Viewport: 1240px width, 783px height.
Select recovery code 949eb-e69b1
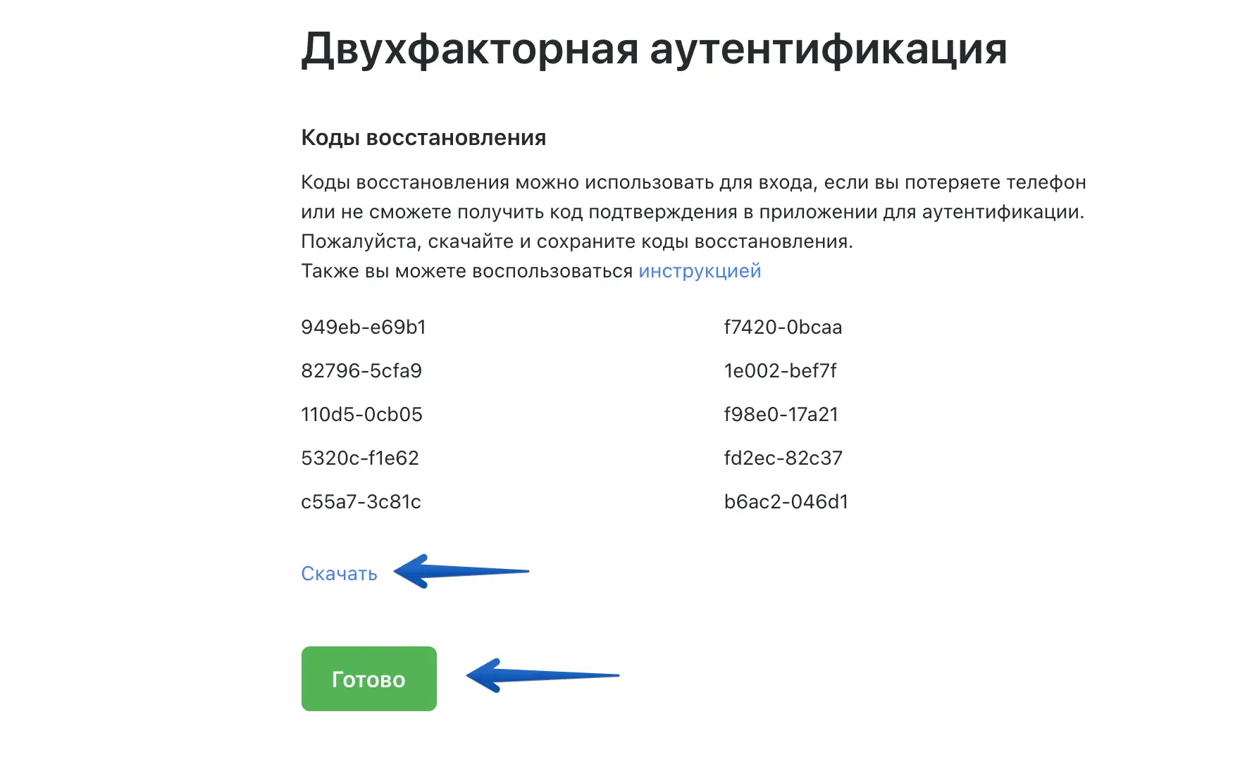pyautogui.click(x=364, y=327)
